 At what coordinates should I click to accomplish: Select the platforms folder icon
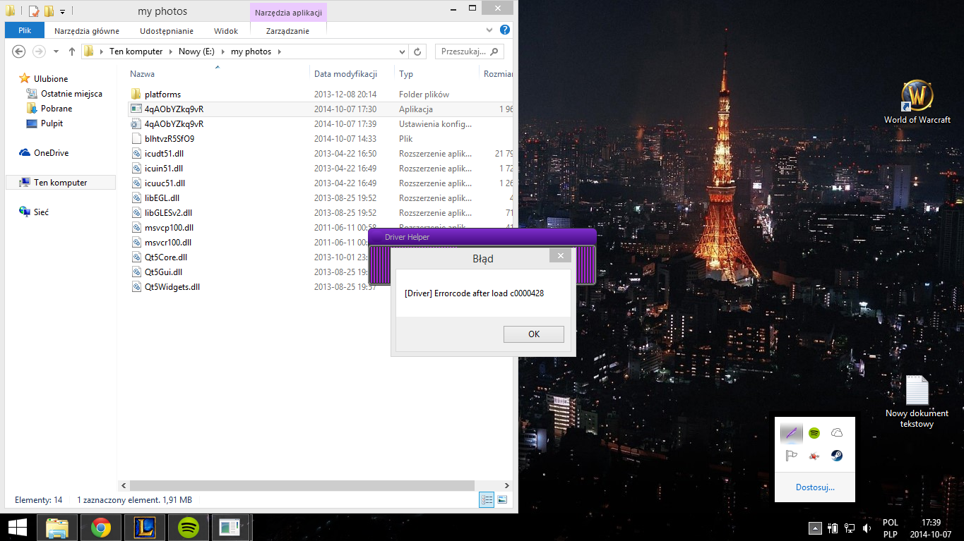tap(137, 95)
